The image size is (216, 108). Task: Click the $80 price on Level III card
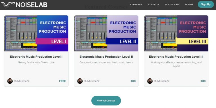tap(203, 81)
